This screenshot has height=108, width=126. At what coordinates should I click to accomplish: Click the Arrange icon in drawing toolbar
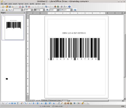(83, 103)
